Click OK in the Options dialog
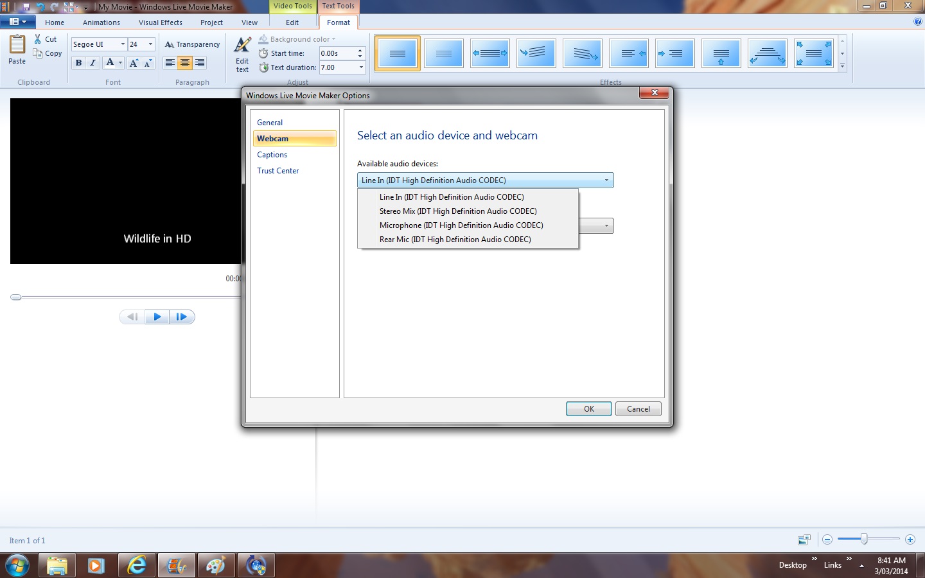 [588, 409]
